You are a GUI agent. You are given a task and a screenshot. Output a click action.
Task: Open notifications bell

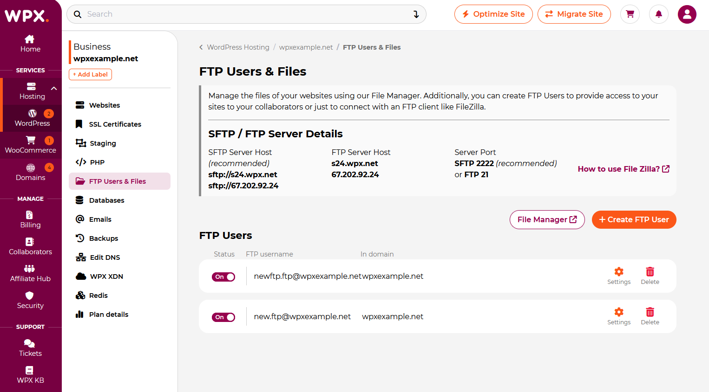[x=659, y=14]
